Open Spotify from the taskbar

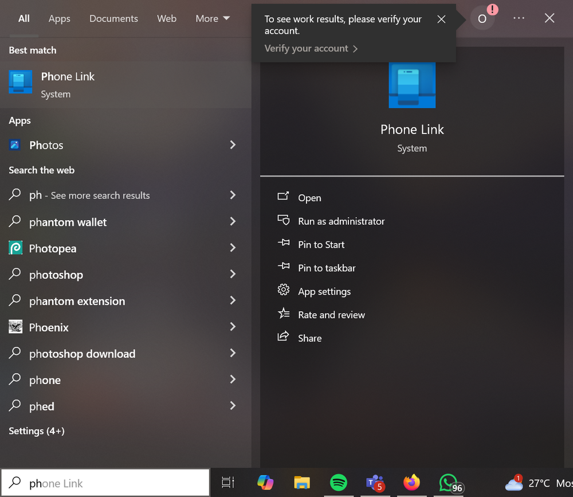(339, 483)
